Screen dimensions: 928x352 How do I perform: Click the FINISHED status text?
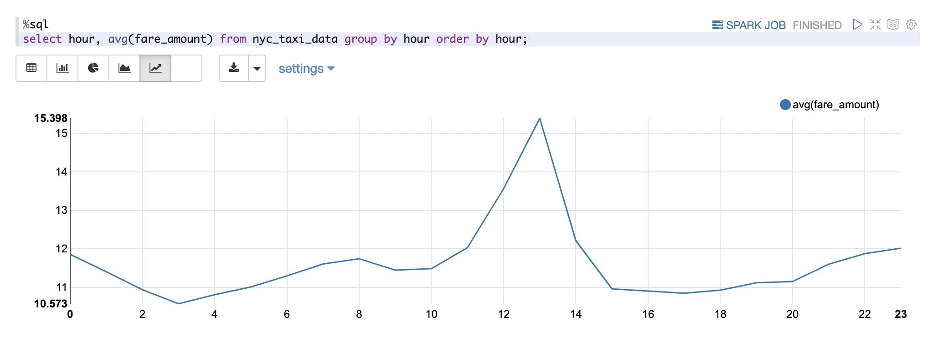click(x=817, y=25)
